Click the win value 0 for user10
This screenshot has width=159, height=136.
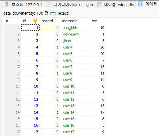point(98,86)
